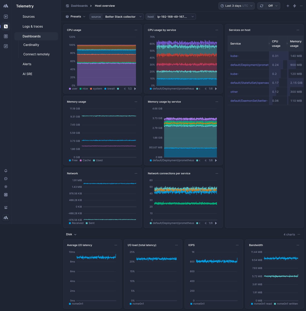
Task: Open the CPU usage chart options menu
Action: tap(136, 30)
